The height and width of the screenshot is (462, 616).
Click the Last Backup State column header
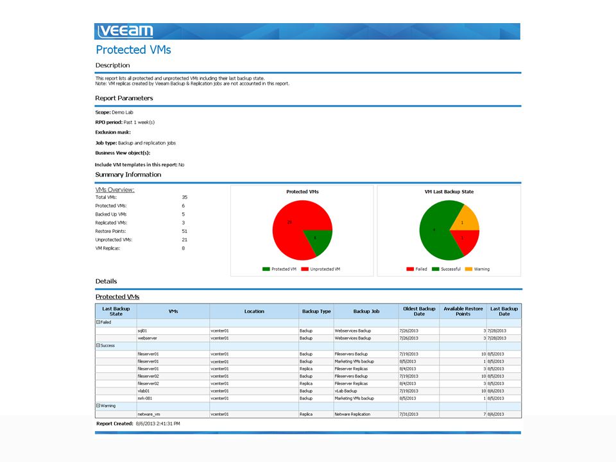click(116, 311)
